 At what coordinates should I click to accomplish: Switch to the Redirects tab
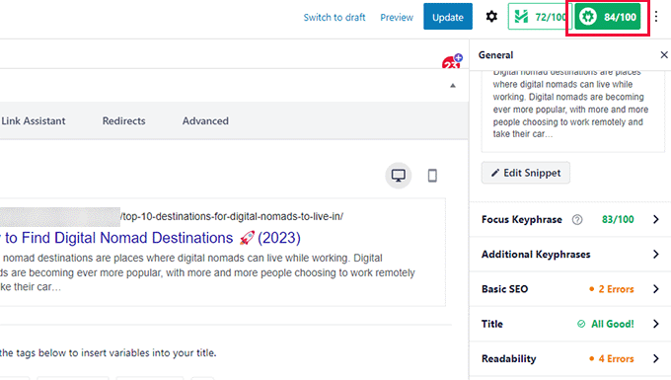pos(123,121)
